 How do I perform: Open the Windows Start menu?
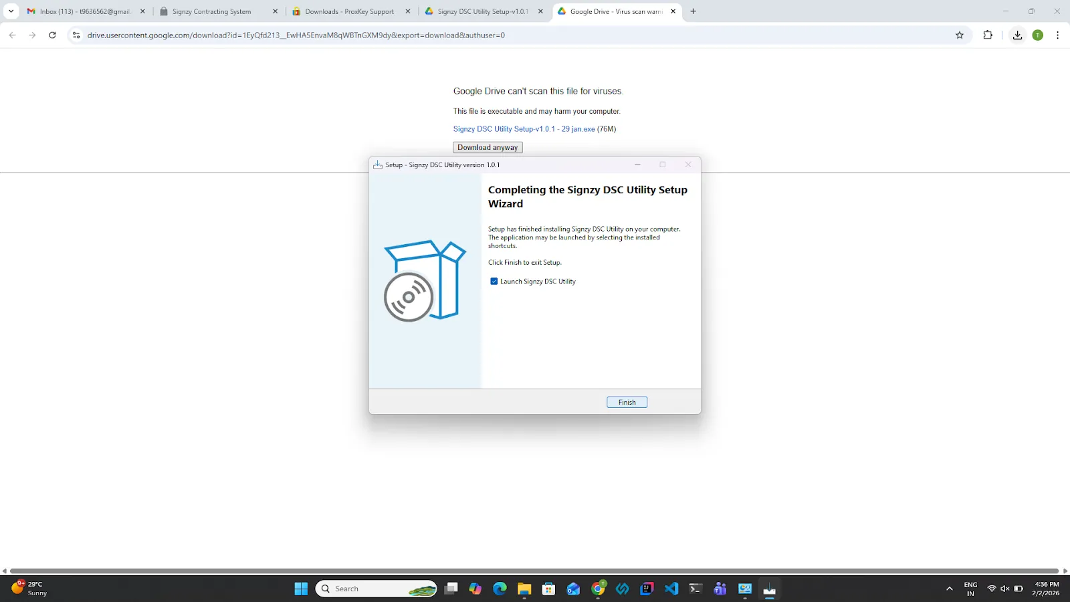(x=301, y=589)
